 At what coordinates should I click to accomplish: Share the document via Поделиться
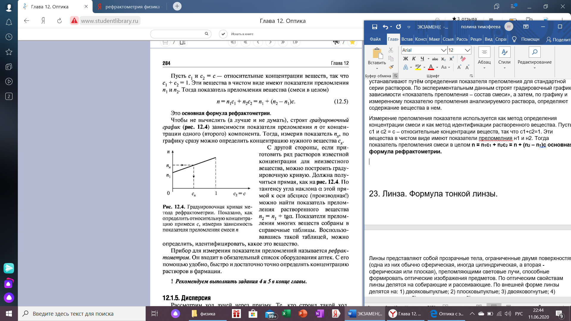pos(559,40)
